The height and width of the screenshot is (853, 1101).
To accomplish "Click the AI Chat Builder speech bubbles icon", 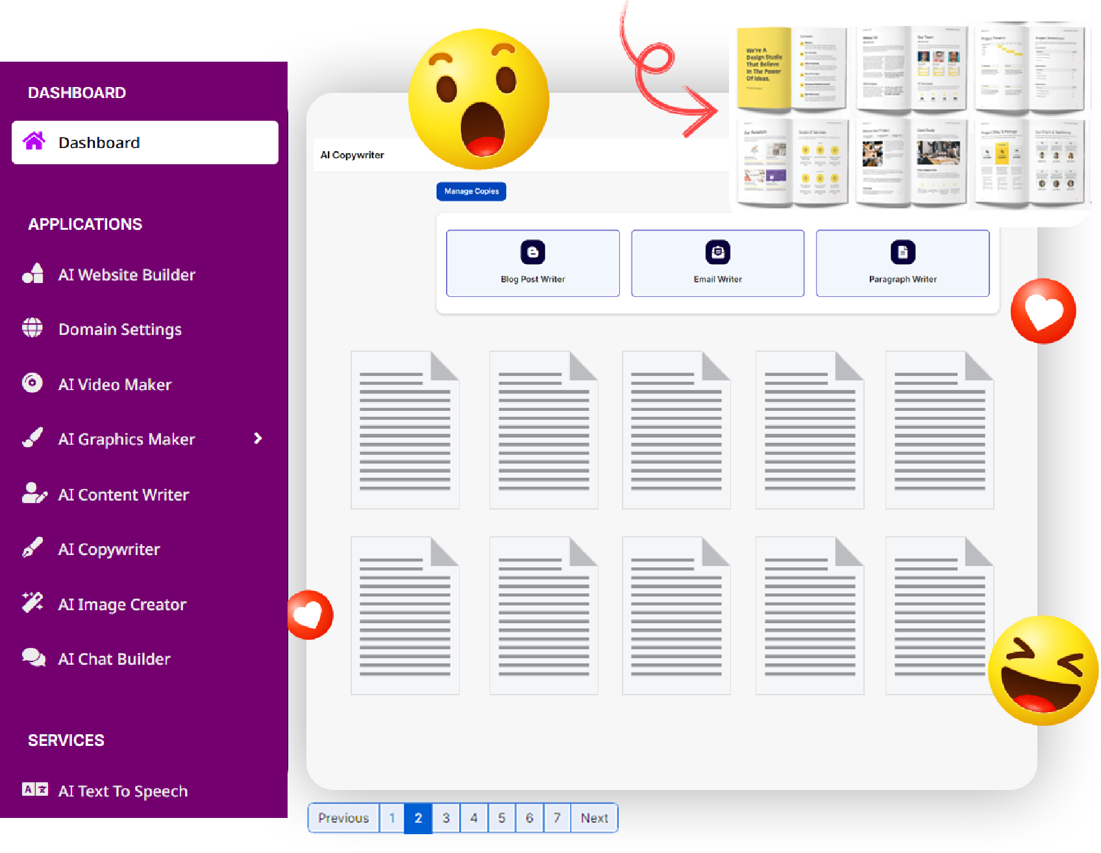I will coord(34,658).
